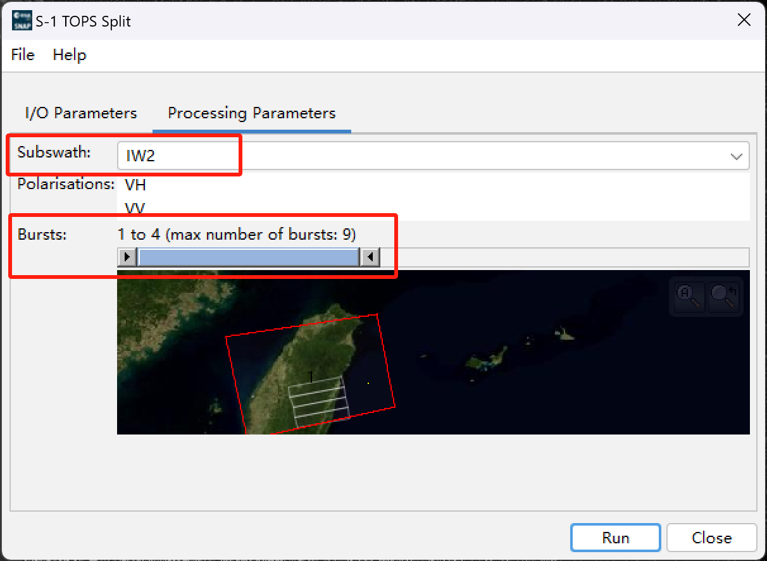Click the world map preview
The height and width of the screenshot is (561, 767).
(433, 352)
